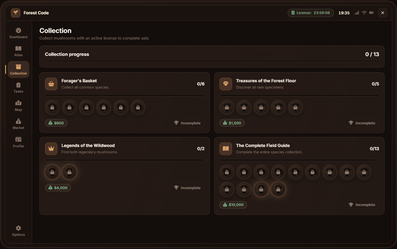Open the Map sidebar icon
This screenshot has height=249, width=397.
[18, 103]
